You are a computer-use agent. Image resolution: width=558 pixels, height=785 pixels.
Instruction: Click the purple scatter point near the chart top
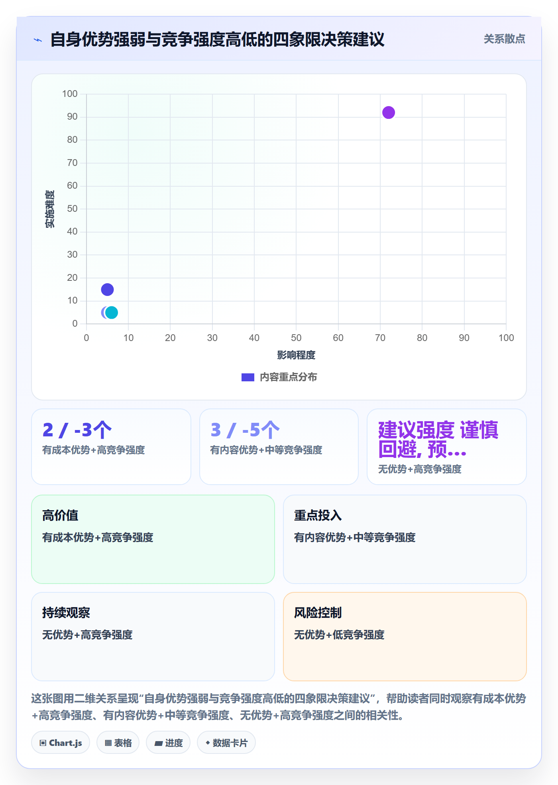(x=389, y=112)
